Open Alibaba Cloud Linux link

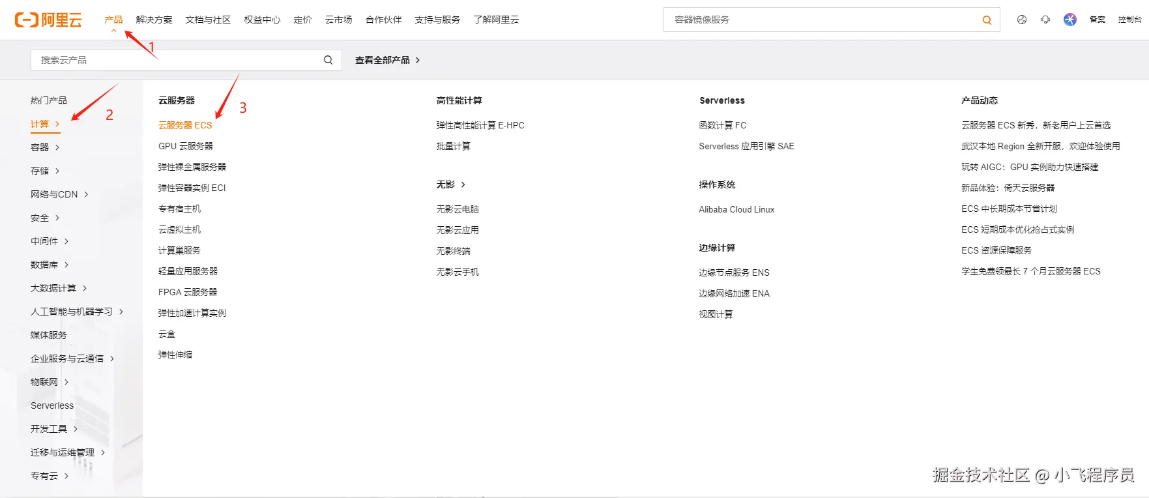tap(736, 209)
